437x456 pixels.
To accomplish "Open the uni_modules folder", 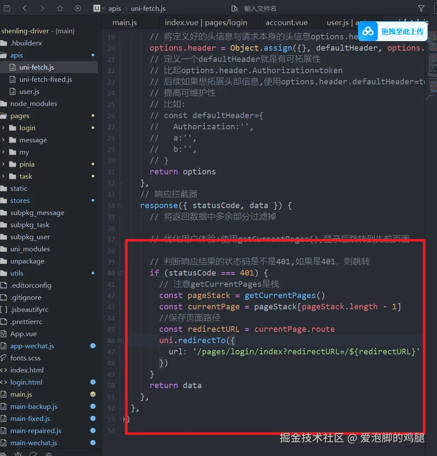I will click(x=30, y=249).
